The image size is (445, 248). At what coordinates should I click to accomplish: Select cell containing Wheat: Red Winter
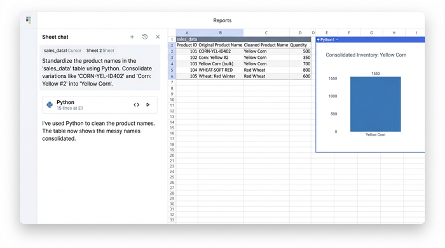pyautogui.click(x=221, y=76)
